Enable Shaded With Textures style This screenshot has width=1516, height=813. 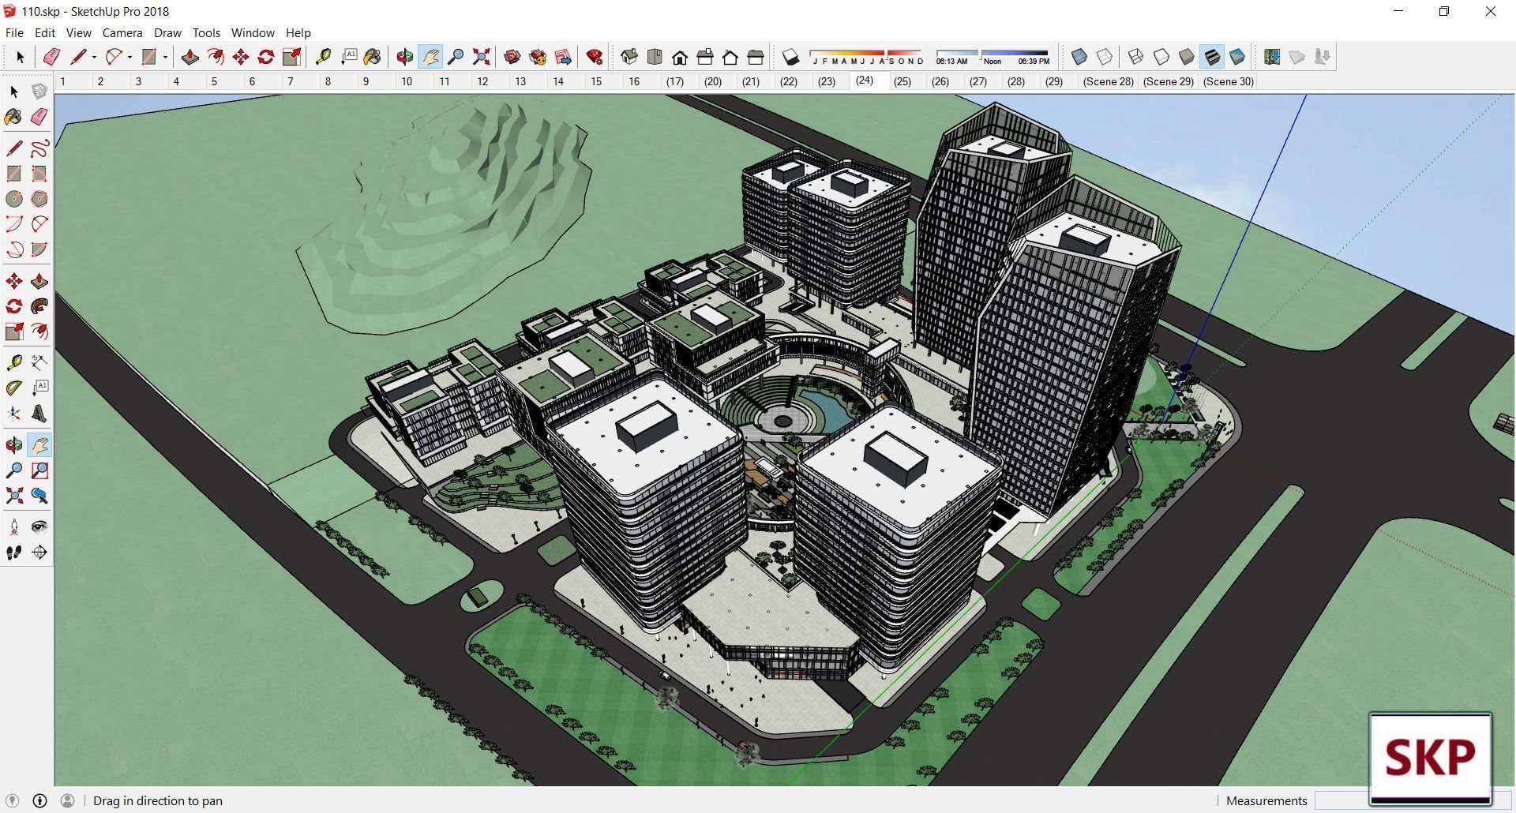pos(1212,57)
